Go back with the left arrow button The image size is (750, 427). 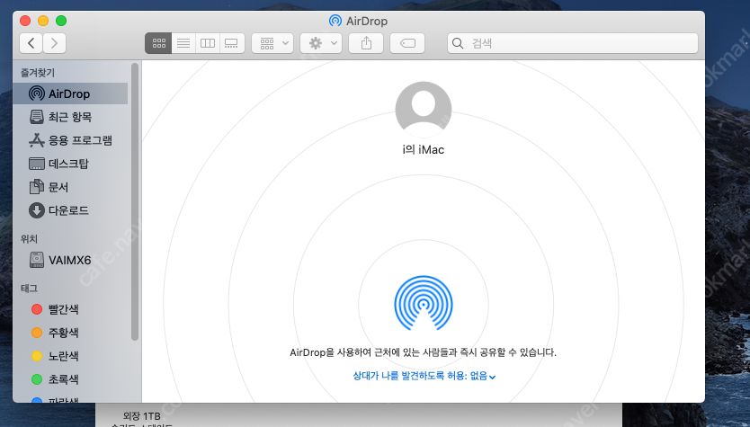(31, 43)
